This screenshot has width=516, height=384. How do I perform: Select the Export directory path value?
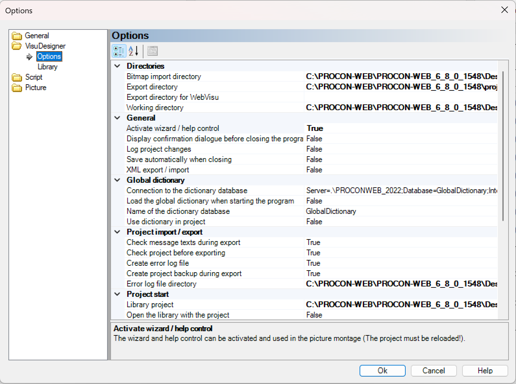(401, 87)
